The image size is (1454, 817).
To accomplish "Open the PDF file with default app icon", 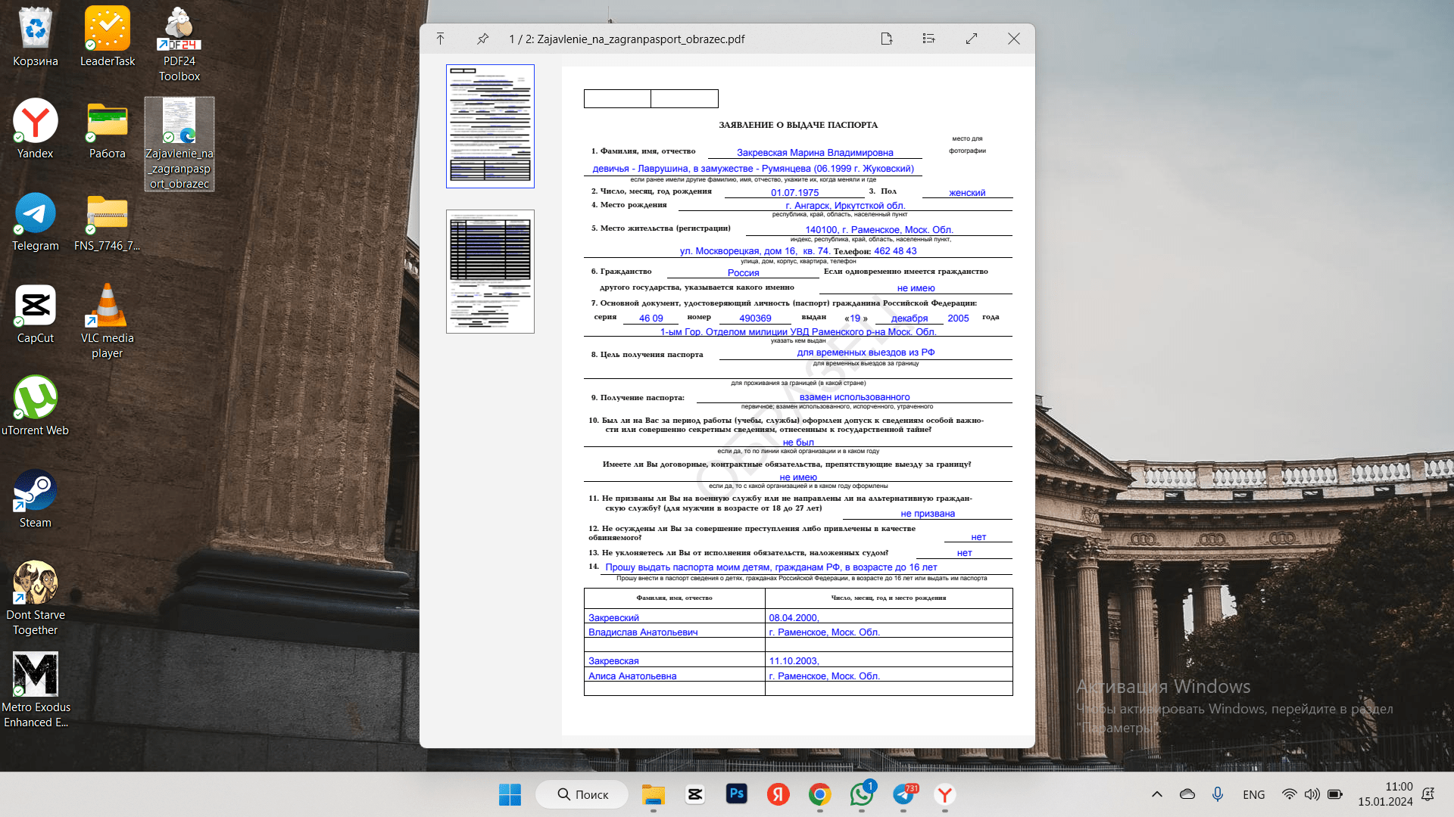I will pyautogui.click(x=887, y=39).
